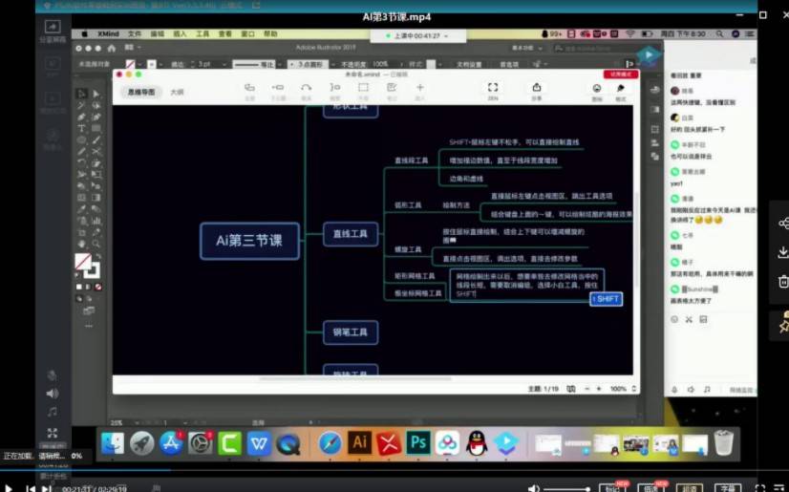Open Finder from the Dock
Screen dimensions: 789x492
click(x=113, y=443)
